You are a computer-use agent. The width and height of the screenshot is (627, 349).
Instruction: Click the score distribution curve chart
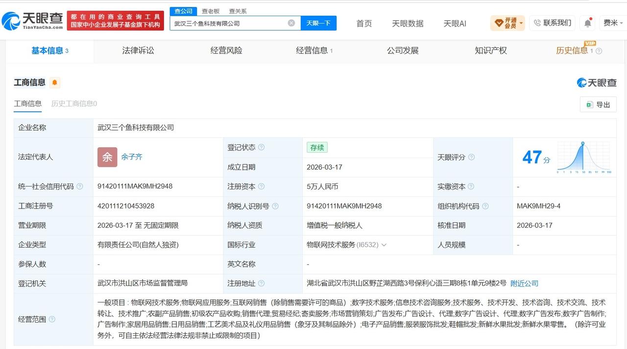click(x=583, y=157)
